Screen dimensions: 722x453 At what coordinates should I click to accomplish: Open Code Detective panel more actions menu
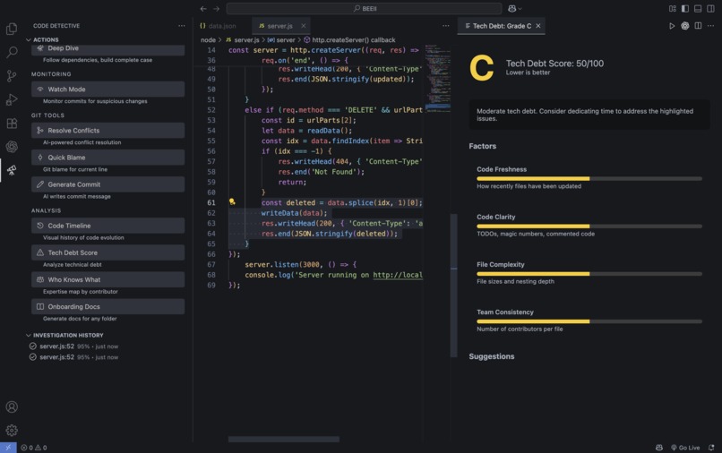pyautogui.click(x=182, y=26)
